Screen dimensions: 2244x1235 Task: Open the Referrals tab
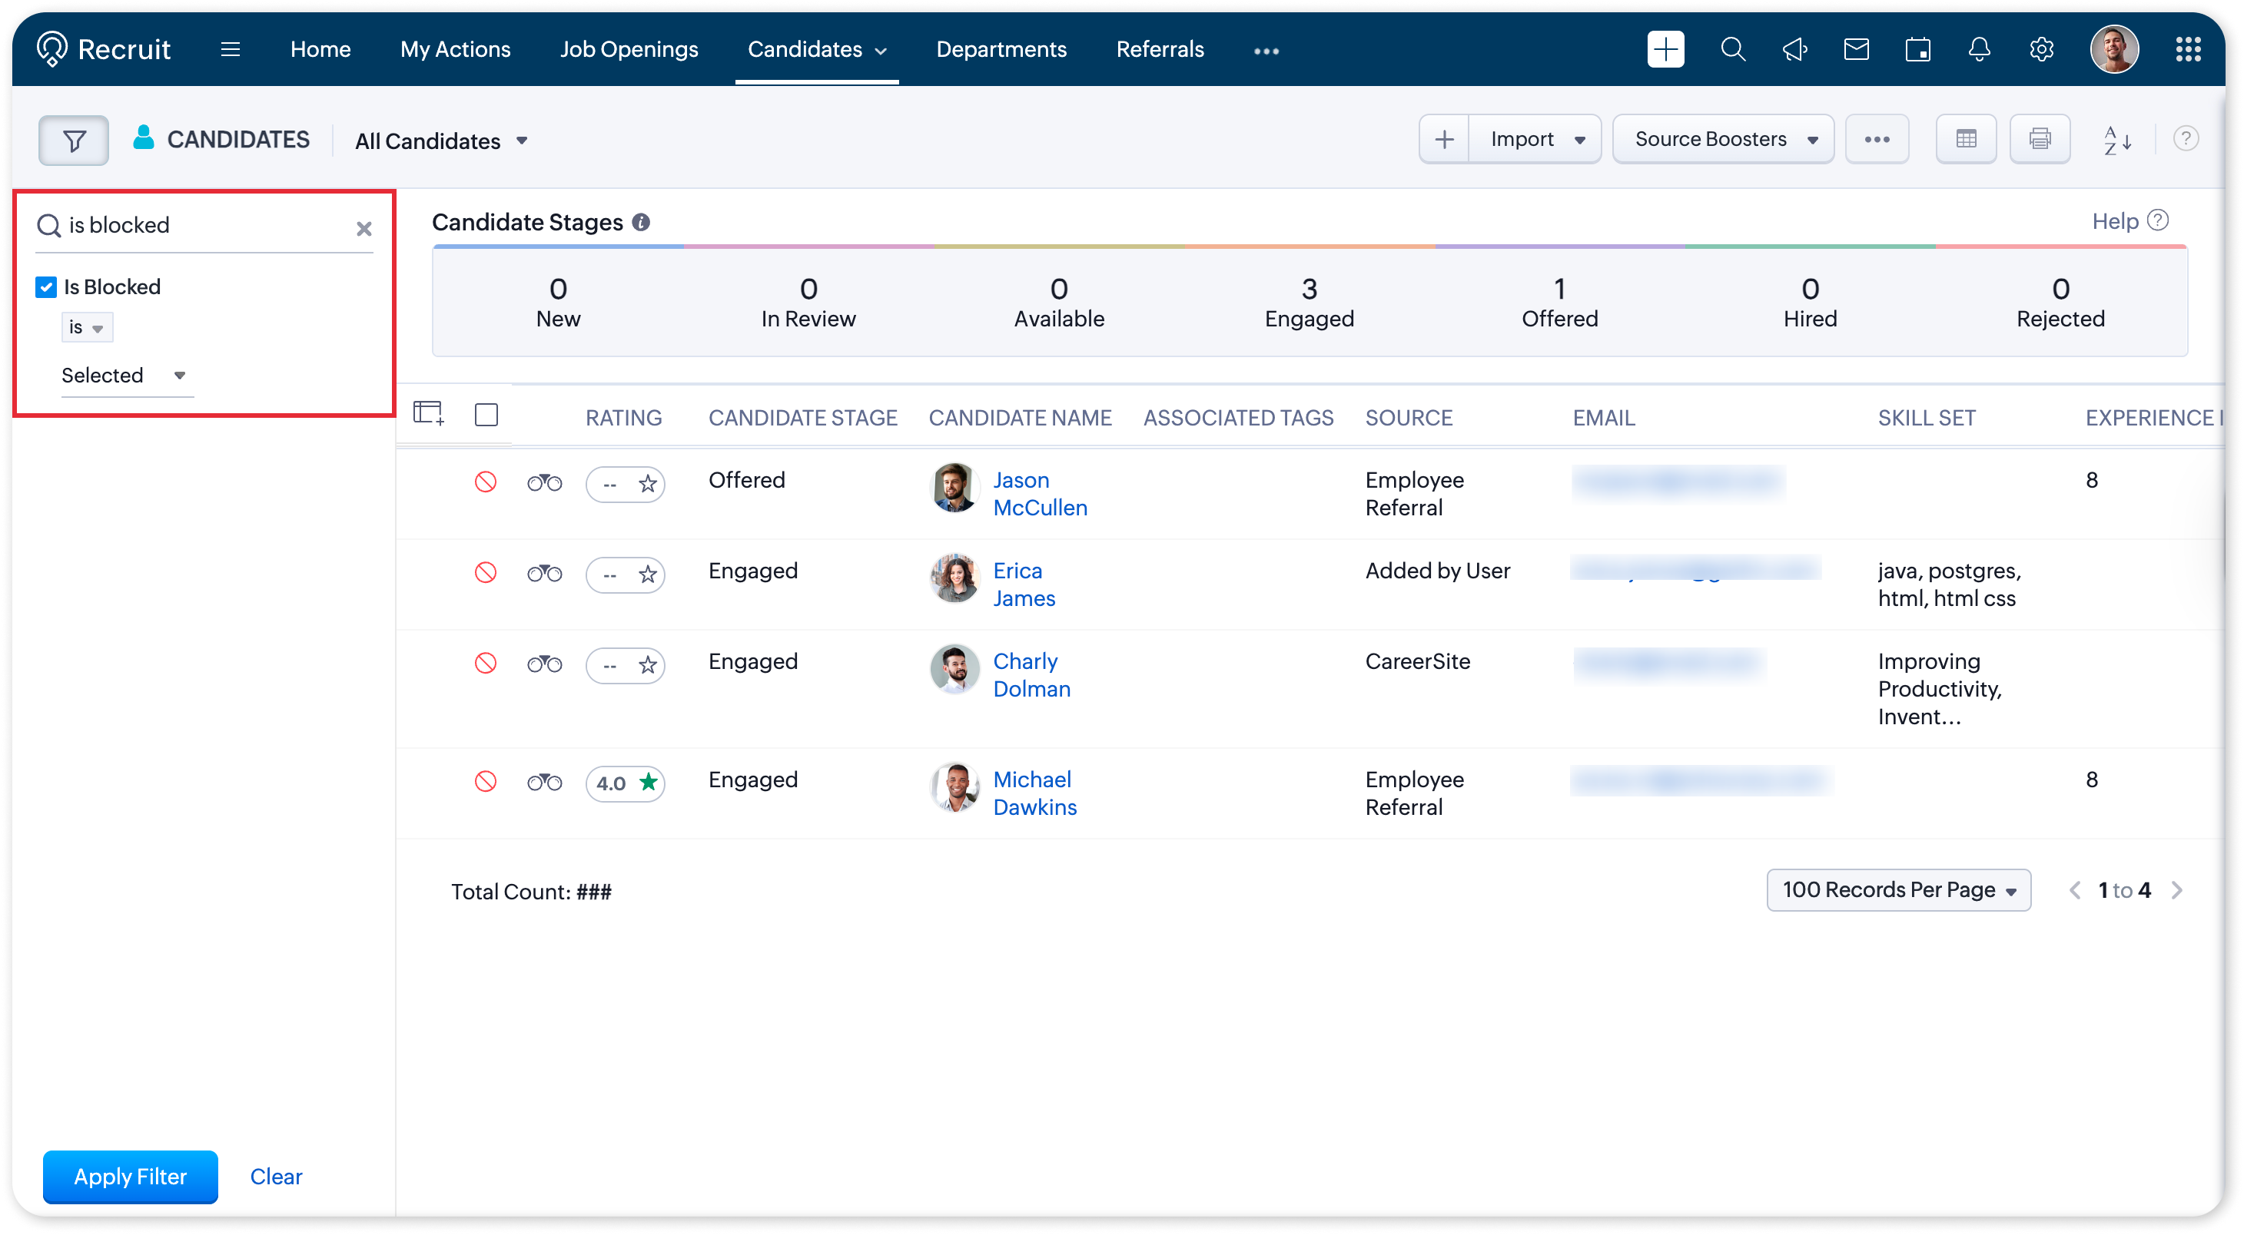coord(1160,50)
